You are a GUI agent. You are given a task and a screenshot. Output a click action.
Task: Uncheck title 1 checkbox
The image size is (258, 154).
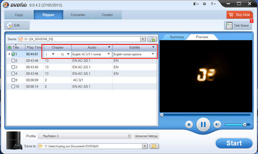coord(13,54)
